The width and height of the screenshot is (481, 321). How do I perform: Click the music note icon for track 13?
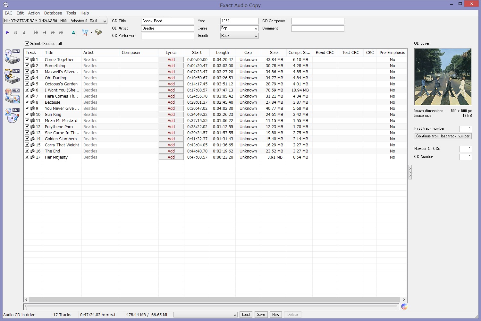(x=32, y=133)
